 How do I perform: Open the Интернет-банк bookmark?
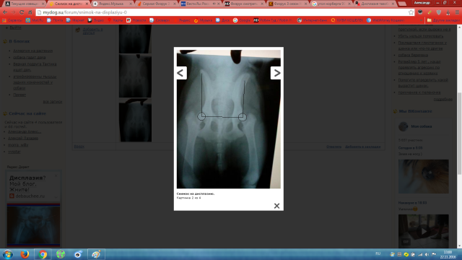coord(312,20)
